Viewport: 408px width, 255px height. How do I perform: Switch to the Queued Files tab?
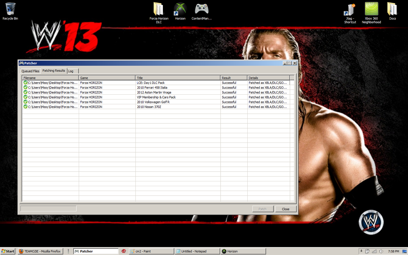tap(31, 71)
